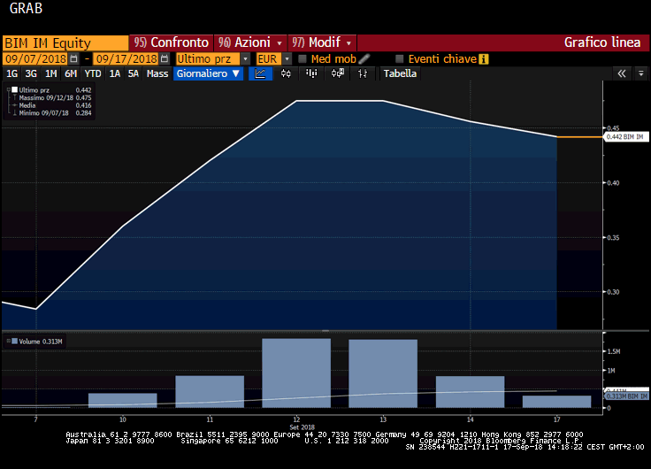Select the line chart type icon
This screenshot has height=469, width=651.
coord(260,74)
